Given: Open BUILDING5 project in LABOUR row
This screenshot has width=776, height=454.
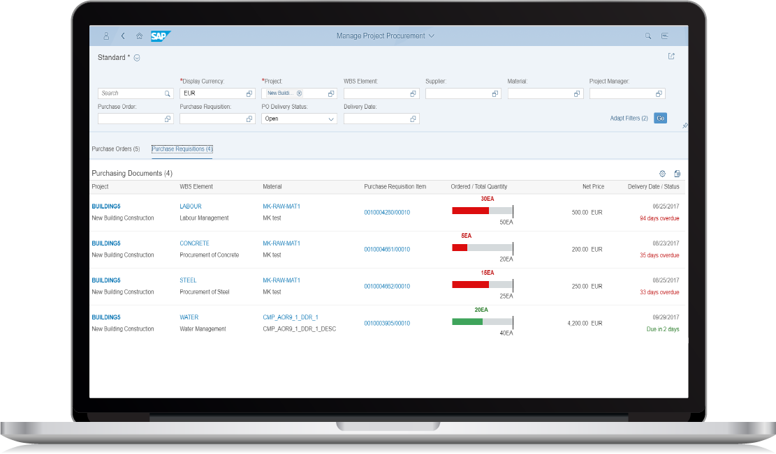Looking at the screenshot, I should (106, 206).
